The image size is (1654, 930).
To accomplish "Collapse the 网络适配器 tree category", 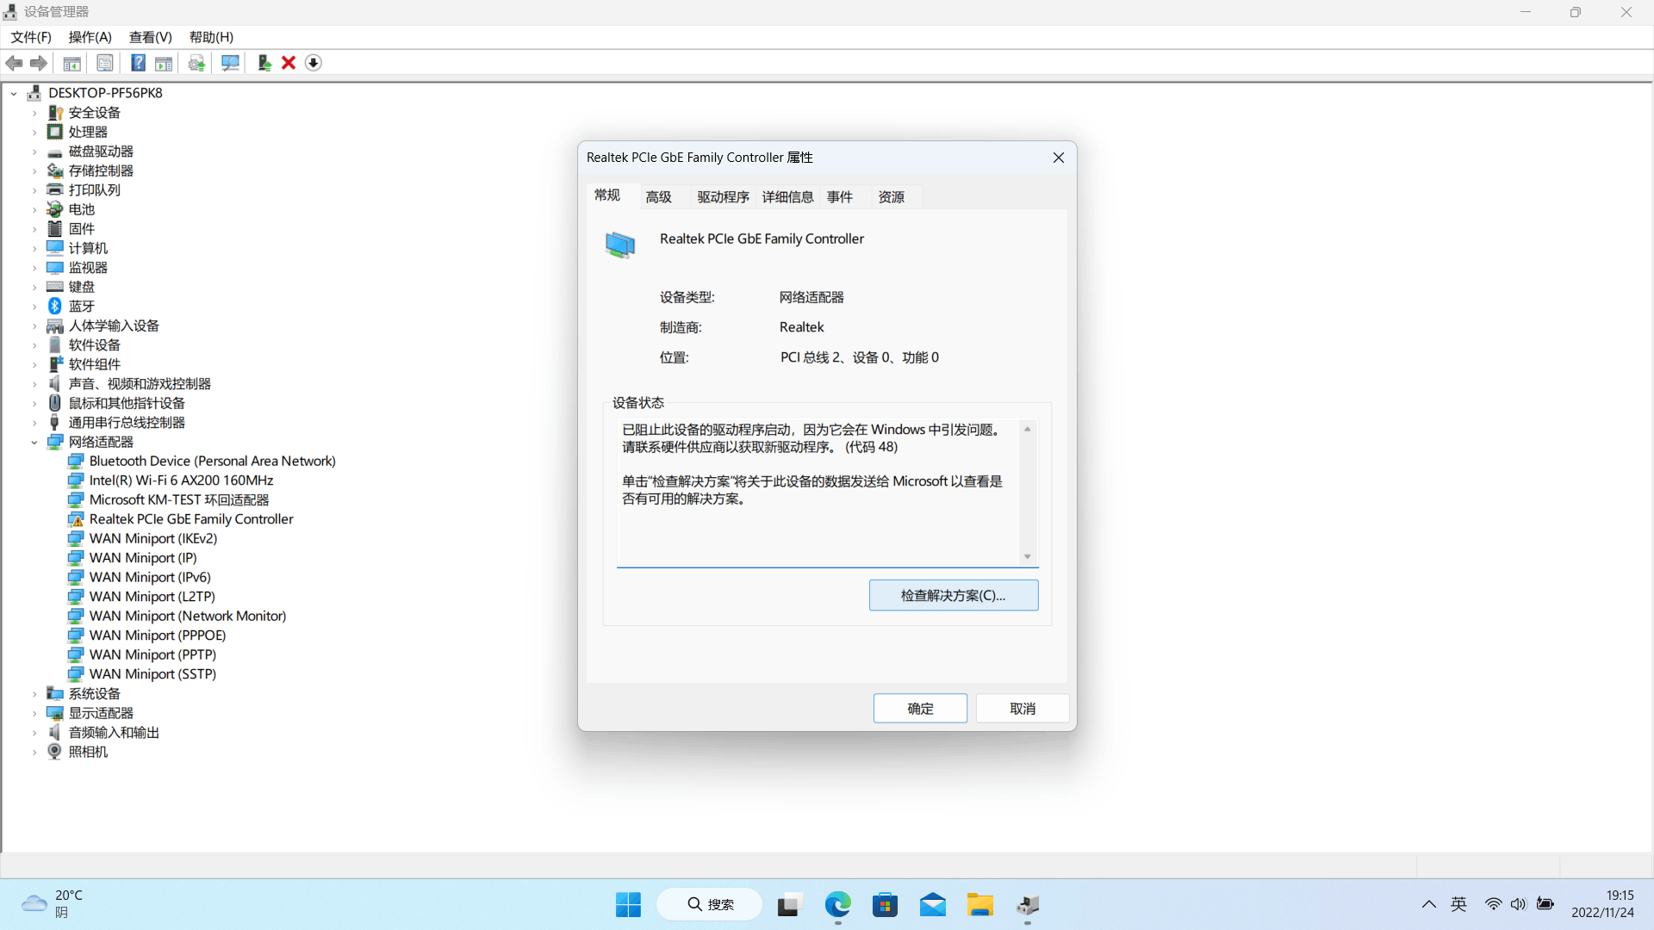I will point(34,443).
